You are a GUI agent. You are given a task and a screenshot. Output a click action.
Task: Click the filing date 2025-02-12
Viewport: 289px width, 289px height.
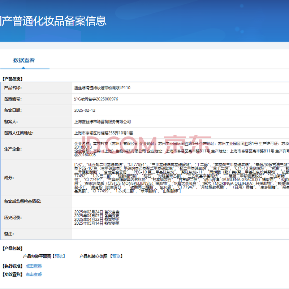(85, 110)
